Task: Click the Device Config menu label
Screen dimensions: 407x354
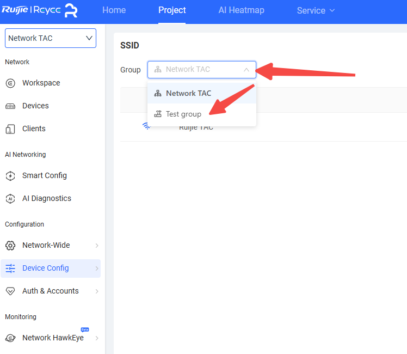Action: [x=45, y=268]
